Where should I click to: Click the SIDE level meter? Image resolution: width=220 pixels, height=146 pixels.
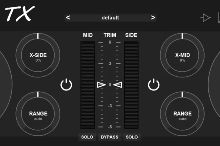click(x=131, y=85)
